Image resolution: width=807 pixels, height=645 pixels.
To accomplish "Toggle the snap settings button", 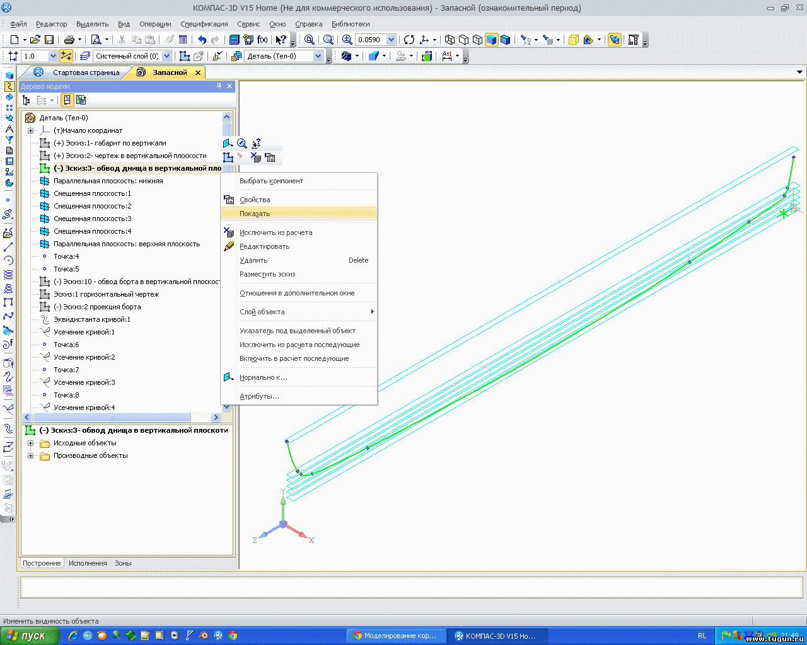I will click(x=66, y=56).
